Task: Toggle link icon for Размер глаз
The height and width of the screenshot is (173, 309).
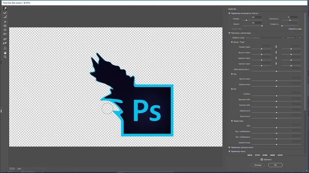Action: 276,47
